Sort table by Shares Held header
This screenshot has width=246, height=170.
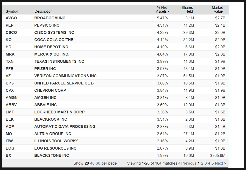tap(187, 10)
